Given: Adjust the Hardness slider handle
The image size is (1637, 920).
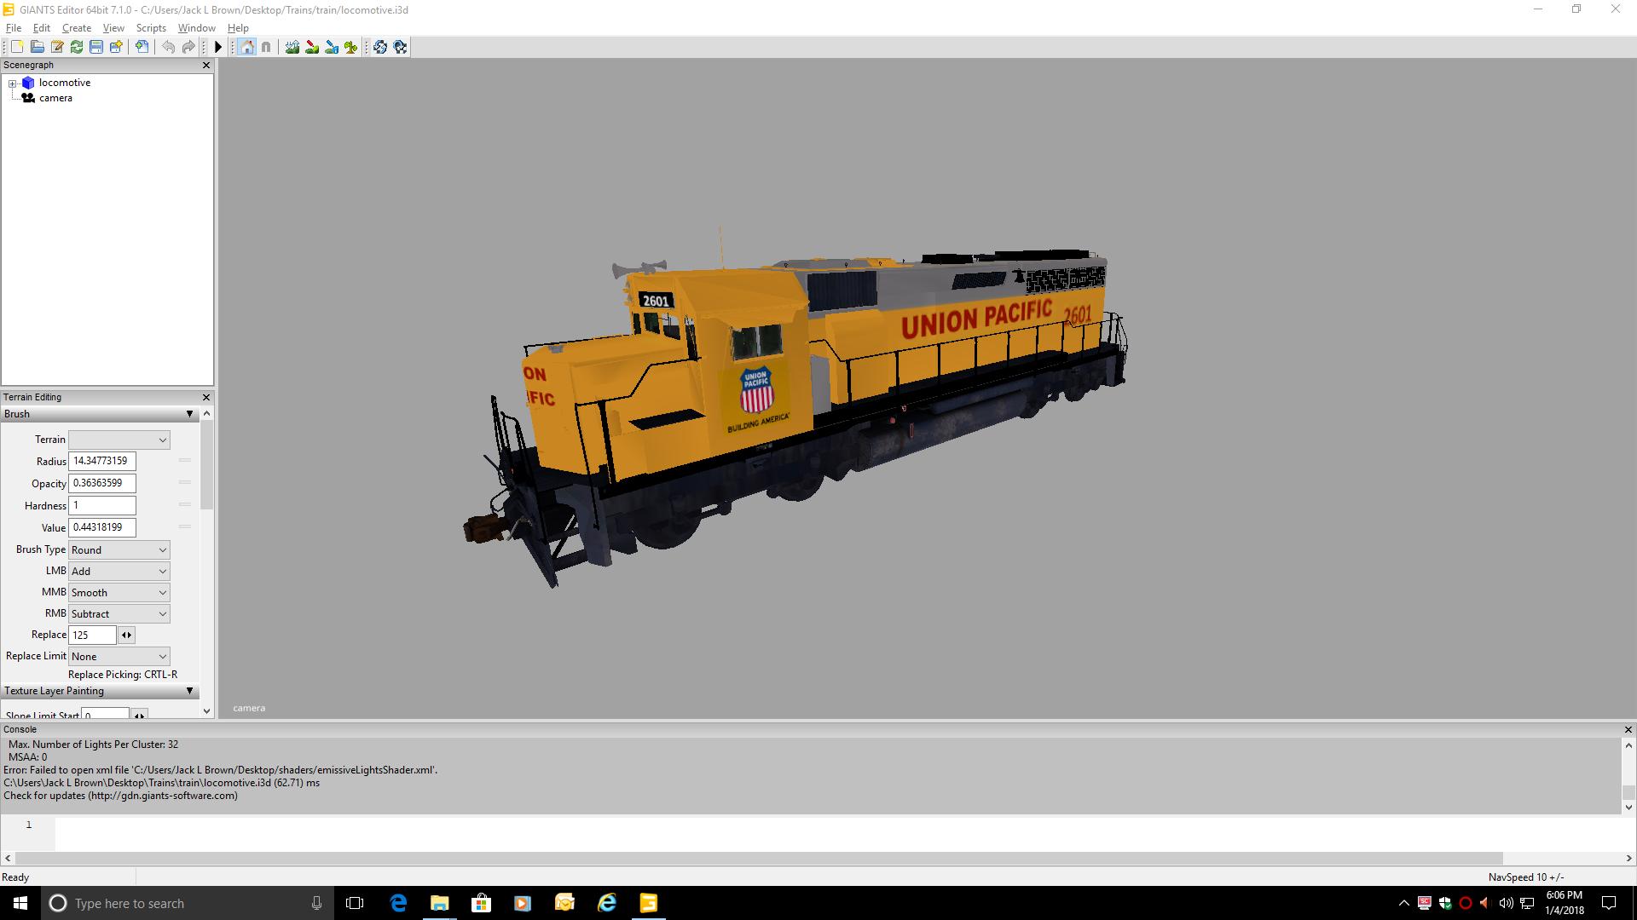Looking at the screenshot, I should [x=185, y=504].
